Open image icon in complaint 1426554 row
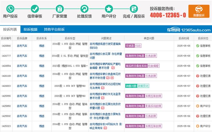Screen dimensions: 212x132 point(113,68)
